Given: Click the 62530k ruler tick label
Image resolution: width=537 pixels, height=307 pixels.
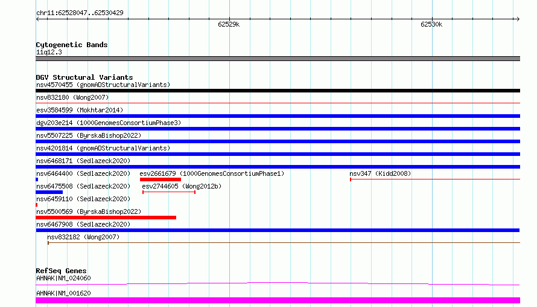Looking at the screenshot, I should [431, 24].
